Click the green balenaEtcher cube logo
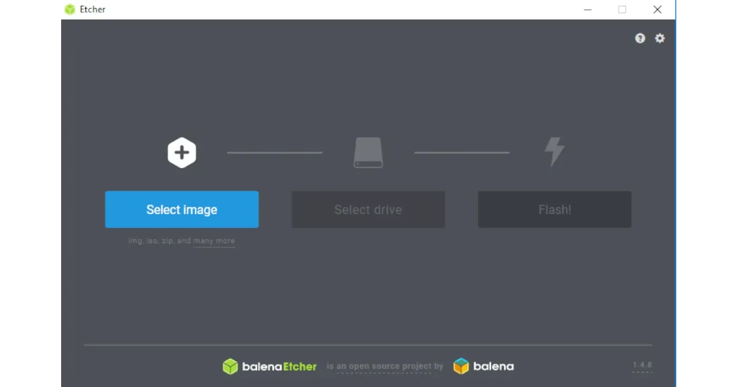 [x=230, y=366]
